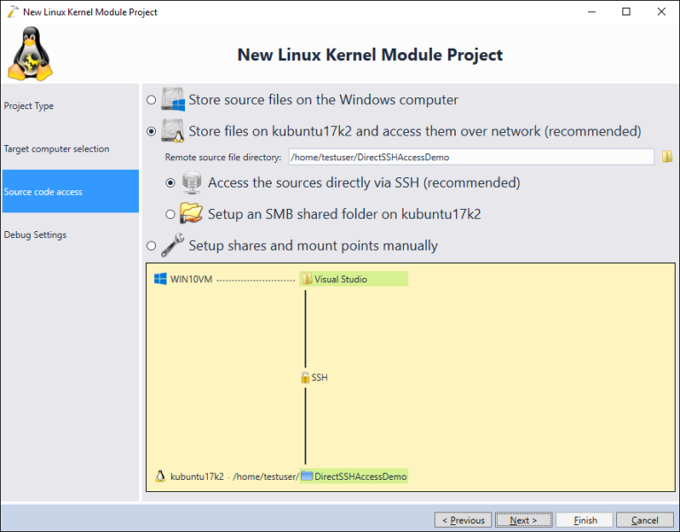Click the Visual Studio folder node
This screenshot has height=532, width=680.
353,279
